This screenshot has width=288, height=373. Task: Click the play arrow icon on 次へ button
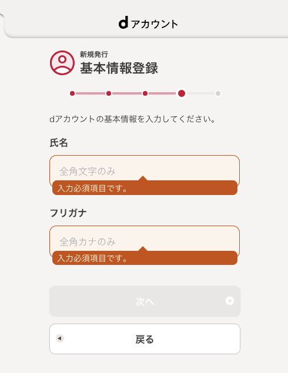pos(230,301)
